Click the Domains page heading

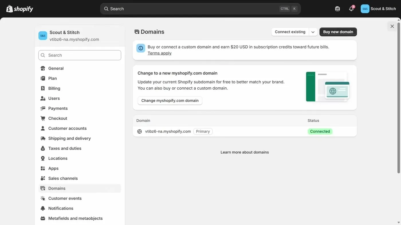click(x=152, y=32)
